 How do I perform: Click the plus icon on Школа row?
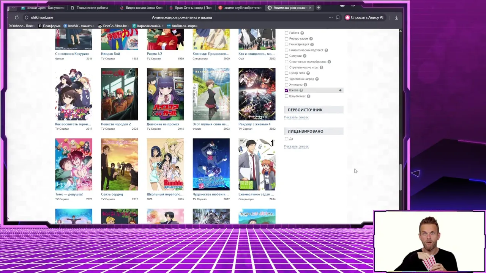340,90
